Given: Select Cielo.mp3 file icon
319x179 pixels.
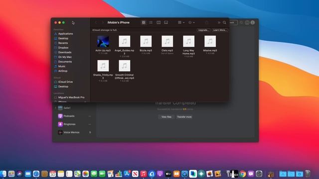Looking at the screenshot, I should (167, 41).
